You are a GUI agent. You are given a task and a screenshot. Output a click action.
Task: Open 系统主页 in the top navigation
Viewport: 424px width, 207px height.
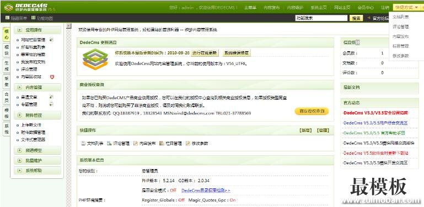[x=319, y=8]
